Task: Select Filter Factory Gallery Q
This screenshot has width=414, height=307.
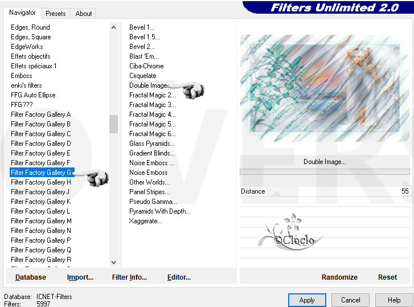Action: coord(40,250)
